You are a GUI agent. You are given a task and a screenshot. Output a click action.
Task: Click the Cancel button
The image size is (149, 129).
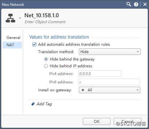tap(127, 122)
